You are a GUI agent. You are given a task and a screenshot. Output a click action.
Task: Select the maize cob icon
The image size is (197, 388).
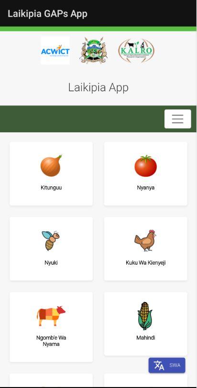[x=145, y=316]
